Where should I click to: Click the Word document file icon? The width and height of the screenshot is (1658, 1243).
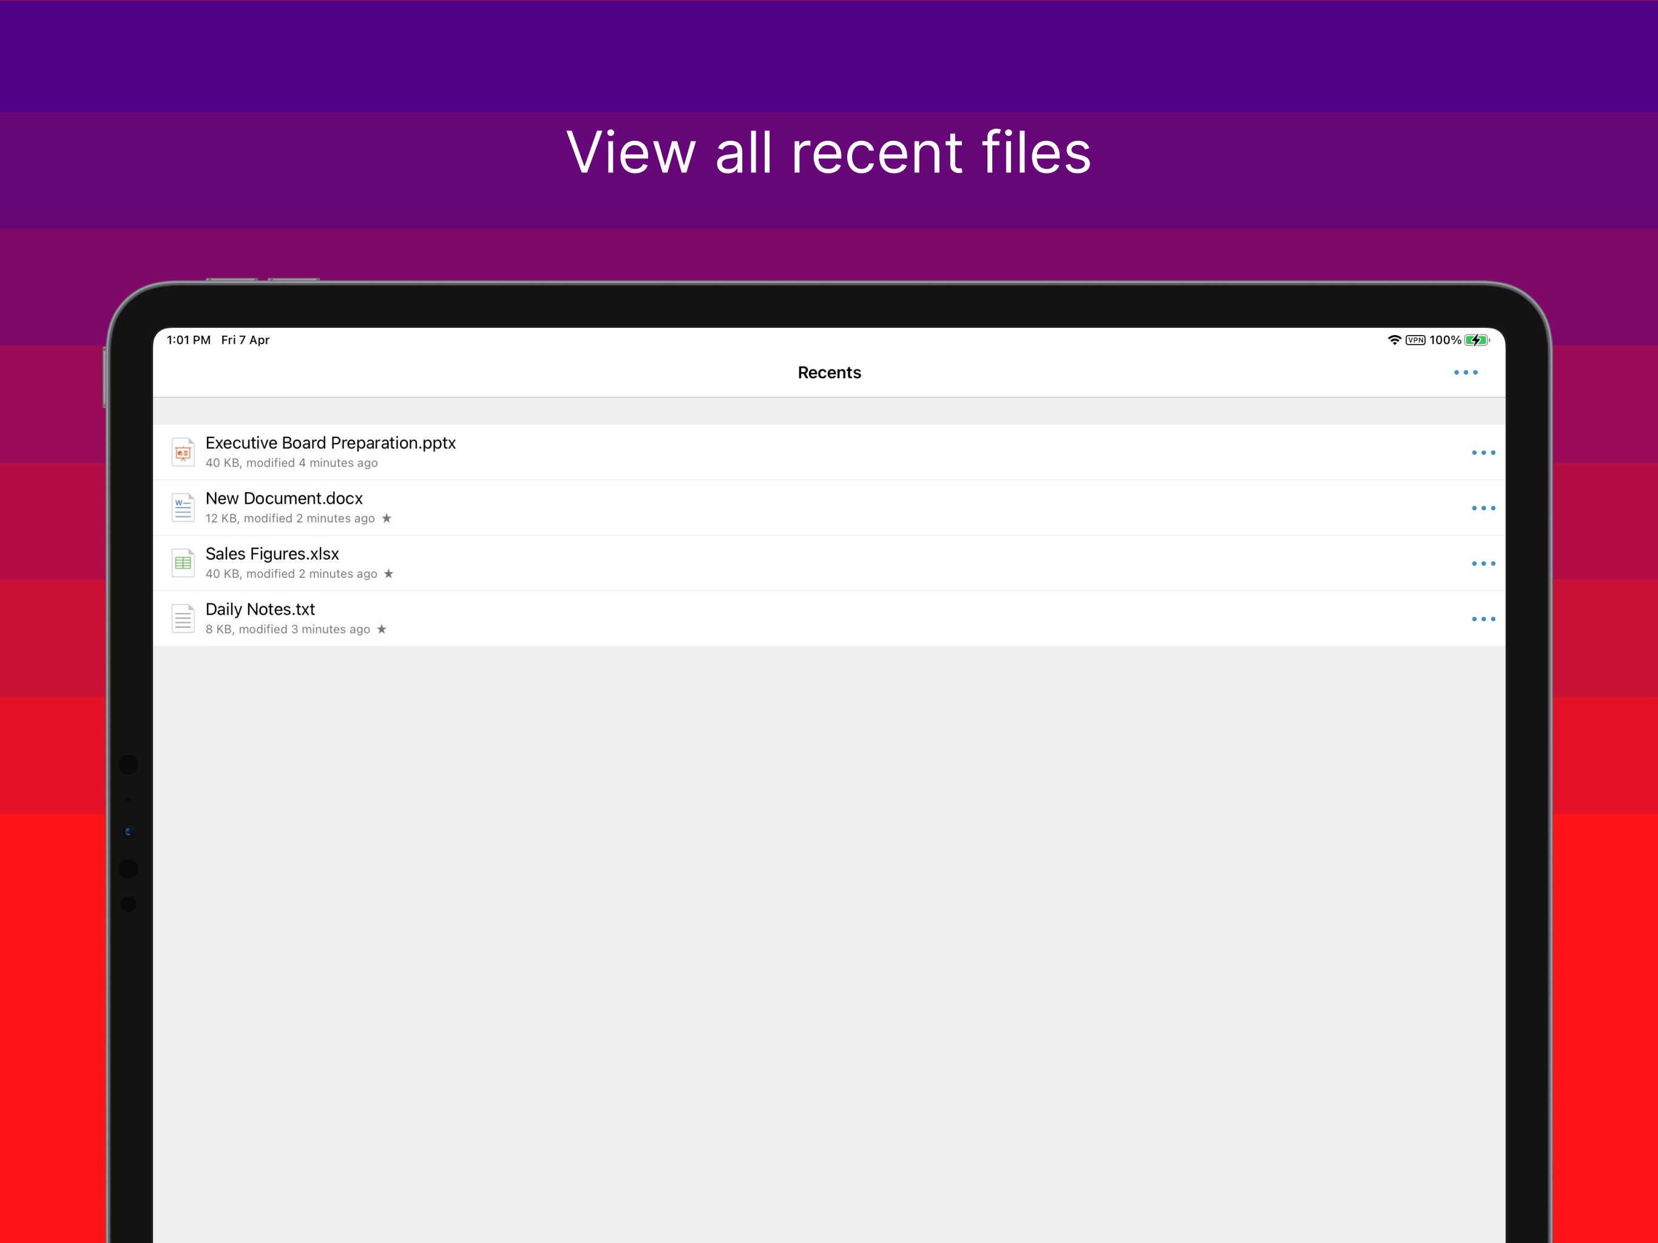(183, 507)
